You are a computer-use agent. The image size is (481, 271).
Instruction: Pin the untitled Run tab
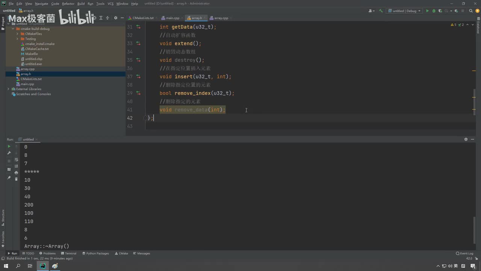click(9, 178)
